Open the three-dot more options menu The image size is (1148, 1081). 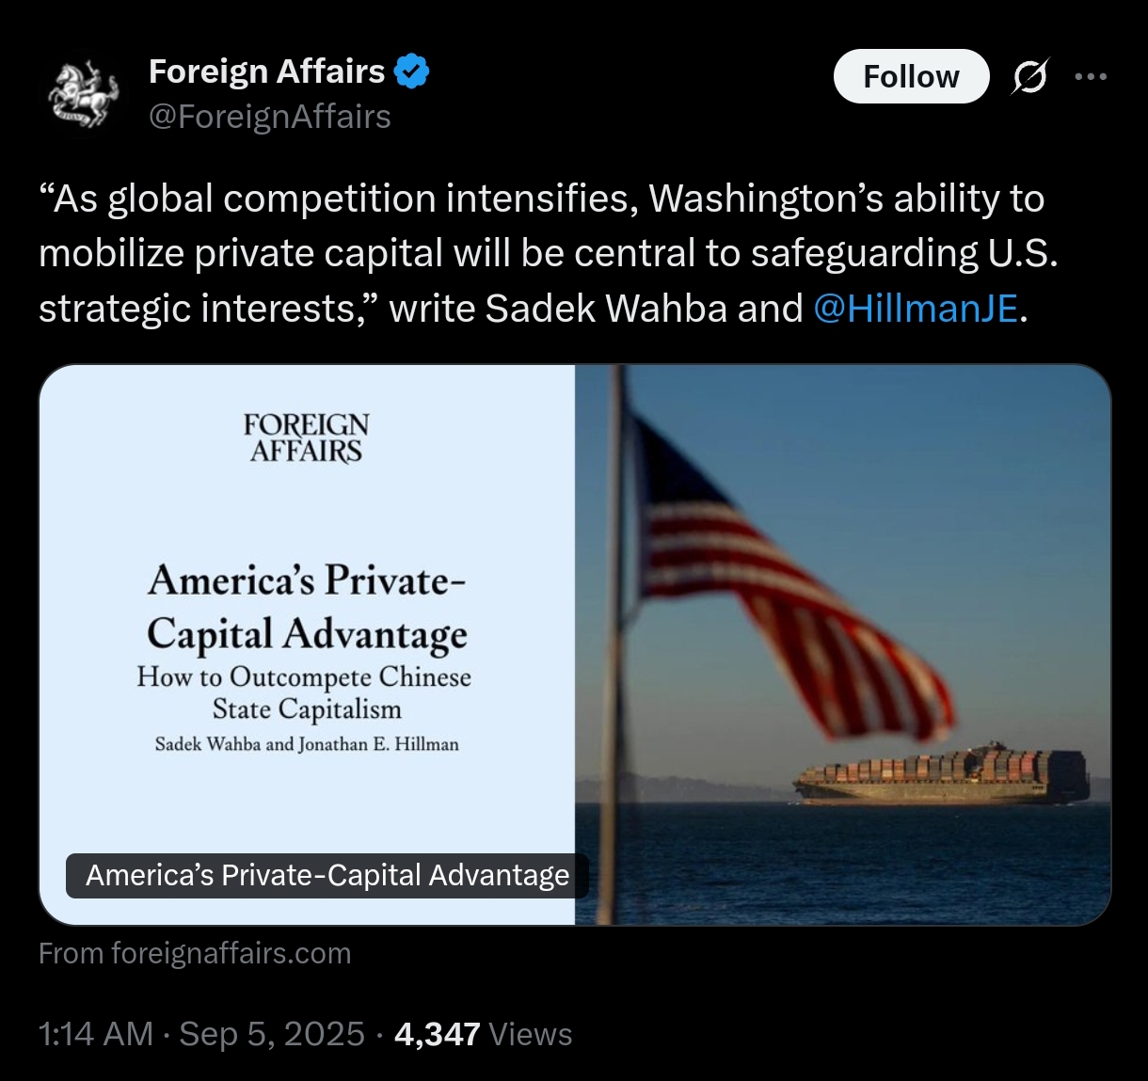(1091, 76)
